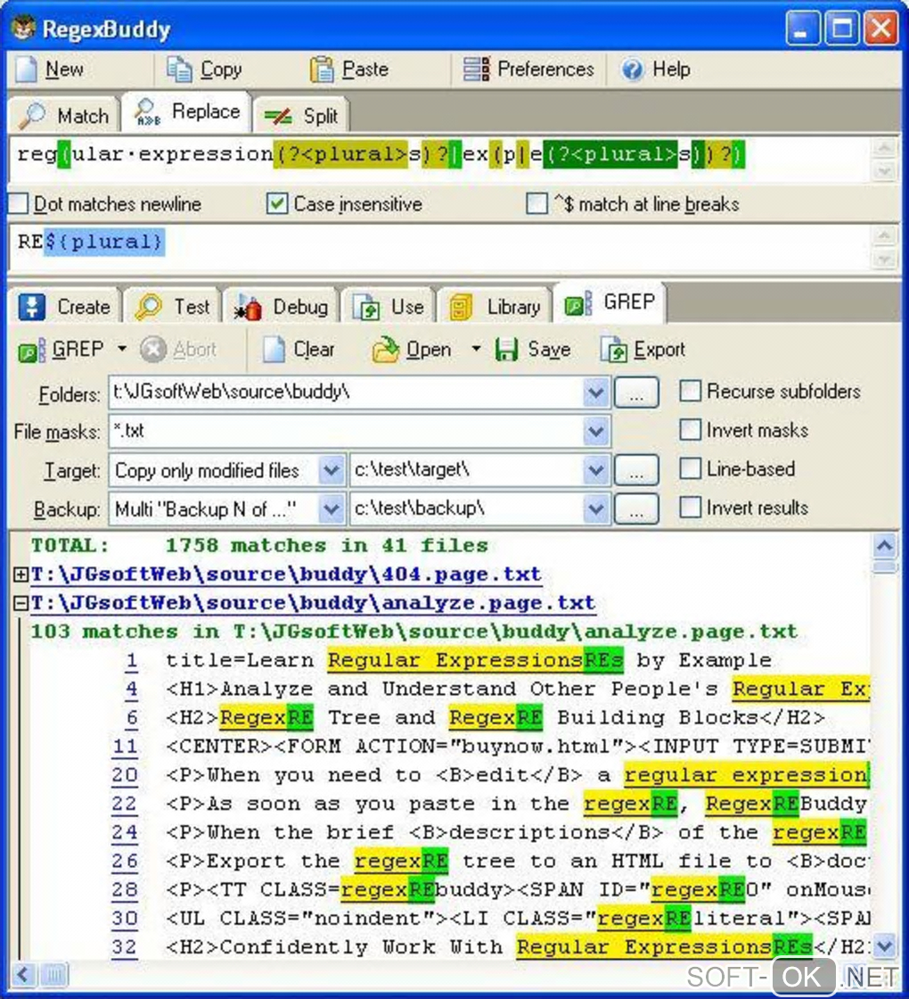Open the analyze.page.txt file link

(313, 603)
